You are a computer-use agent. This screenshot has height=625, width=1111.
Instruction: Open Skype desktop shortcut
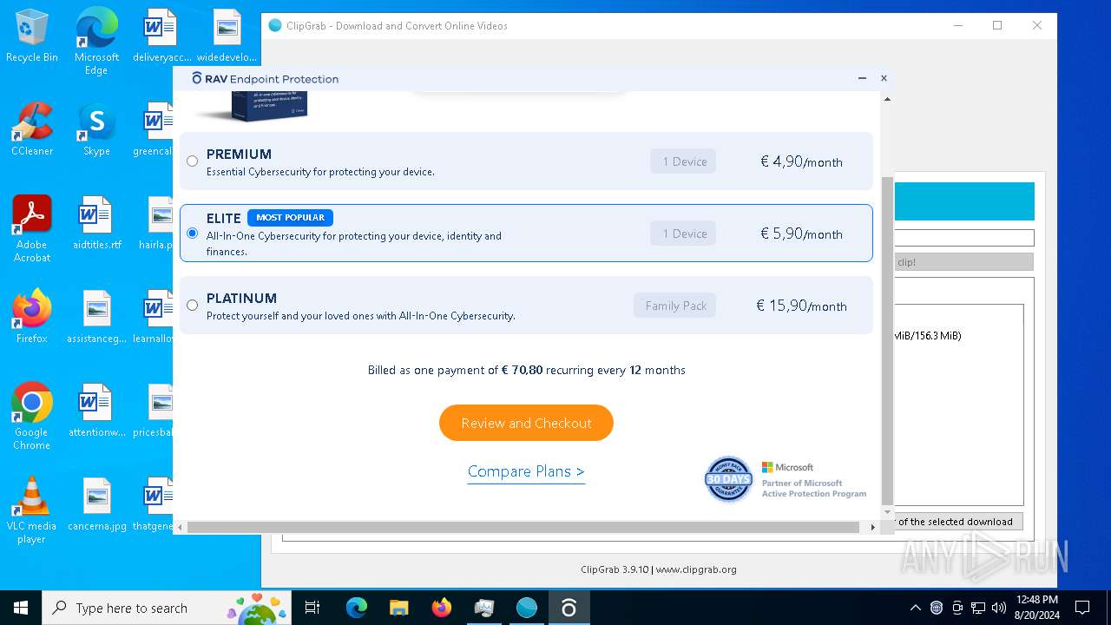pyautogui.click(x=96, y=128)
